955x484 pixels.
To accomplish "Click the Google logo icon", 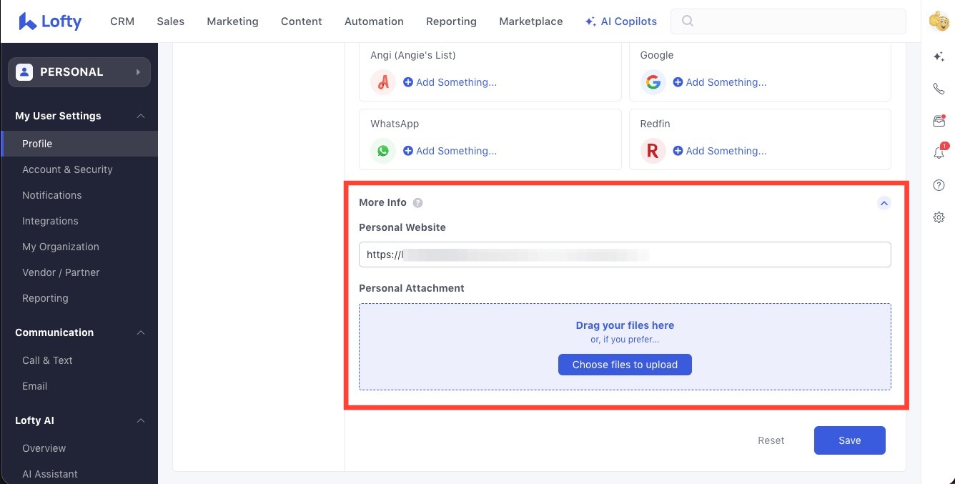I will coord(653,82).
